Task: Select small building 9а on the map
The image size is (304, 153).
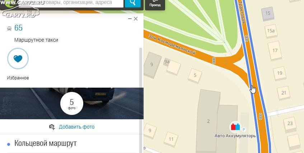Action: coord(167,62)
